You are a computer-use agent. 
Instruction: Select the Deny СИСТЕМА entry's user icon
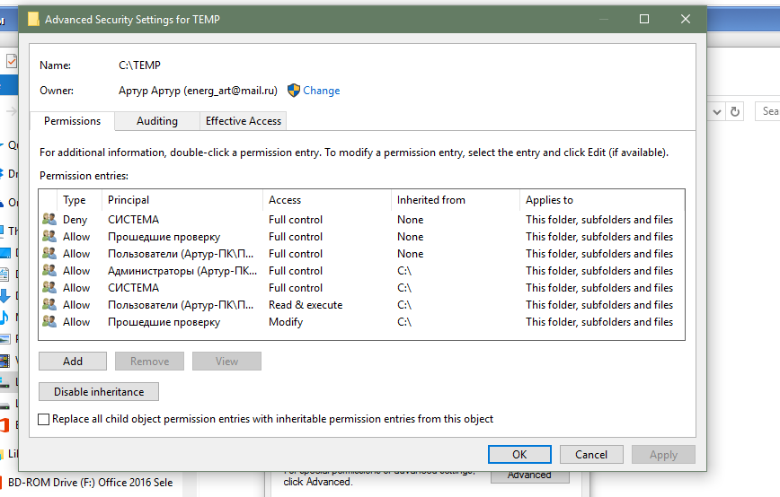pyautogui.click(x=49, y=220)
